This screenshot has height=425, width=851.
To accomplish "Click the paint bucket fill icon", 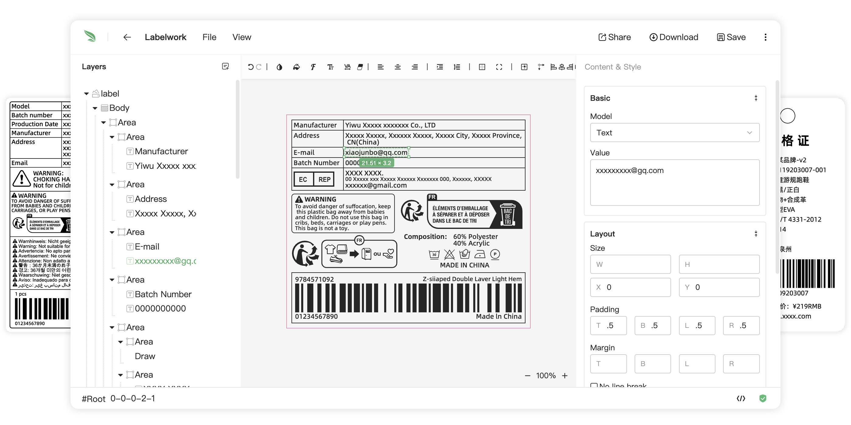I will (296, 67).
